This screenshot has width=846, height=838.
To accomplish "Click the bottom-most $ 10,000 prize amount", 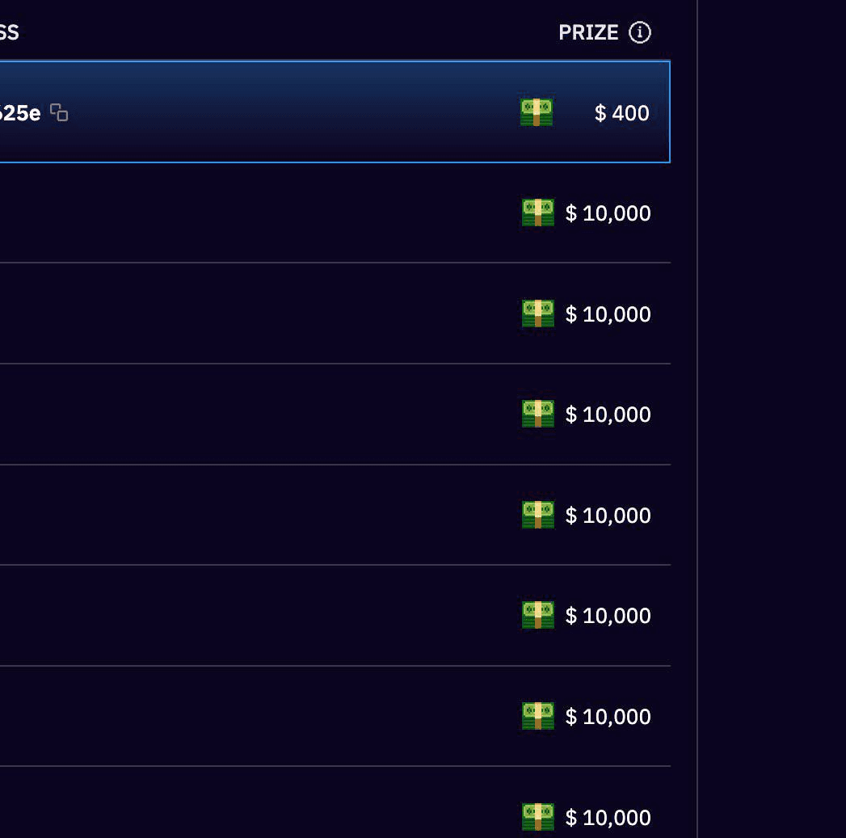I will click(608, 818).
